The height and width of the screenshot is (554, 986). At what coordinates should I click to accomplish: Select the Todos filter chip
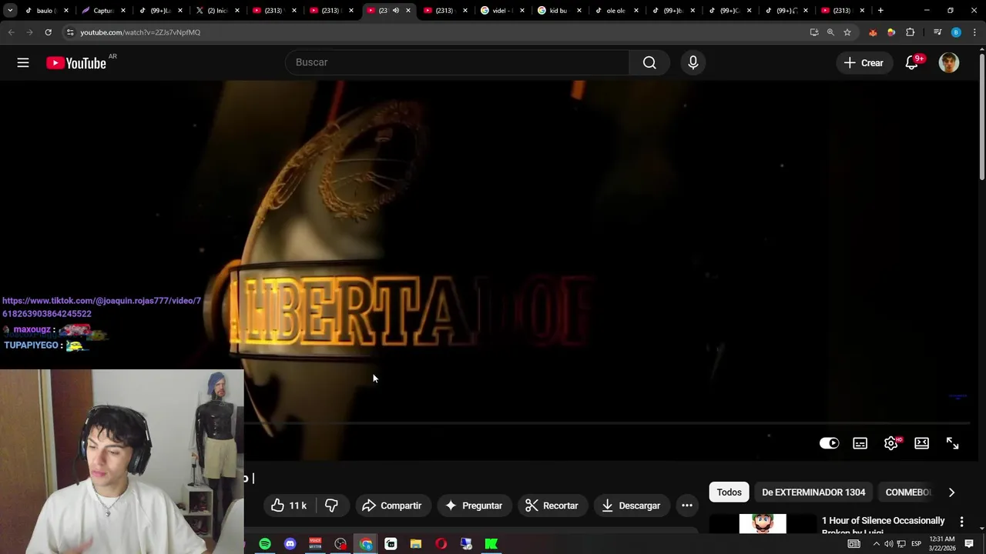[729, 492]
